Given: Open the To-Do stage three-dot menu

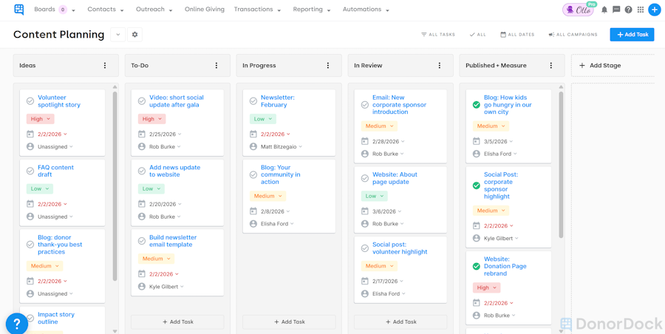Looking at the screenshot, I should (x=216, y=65).
